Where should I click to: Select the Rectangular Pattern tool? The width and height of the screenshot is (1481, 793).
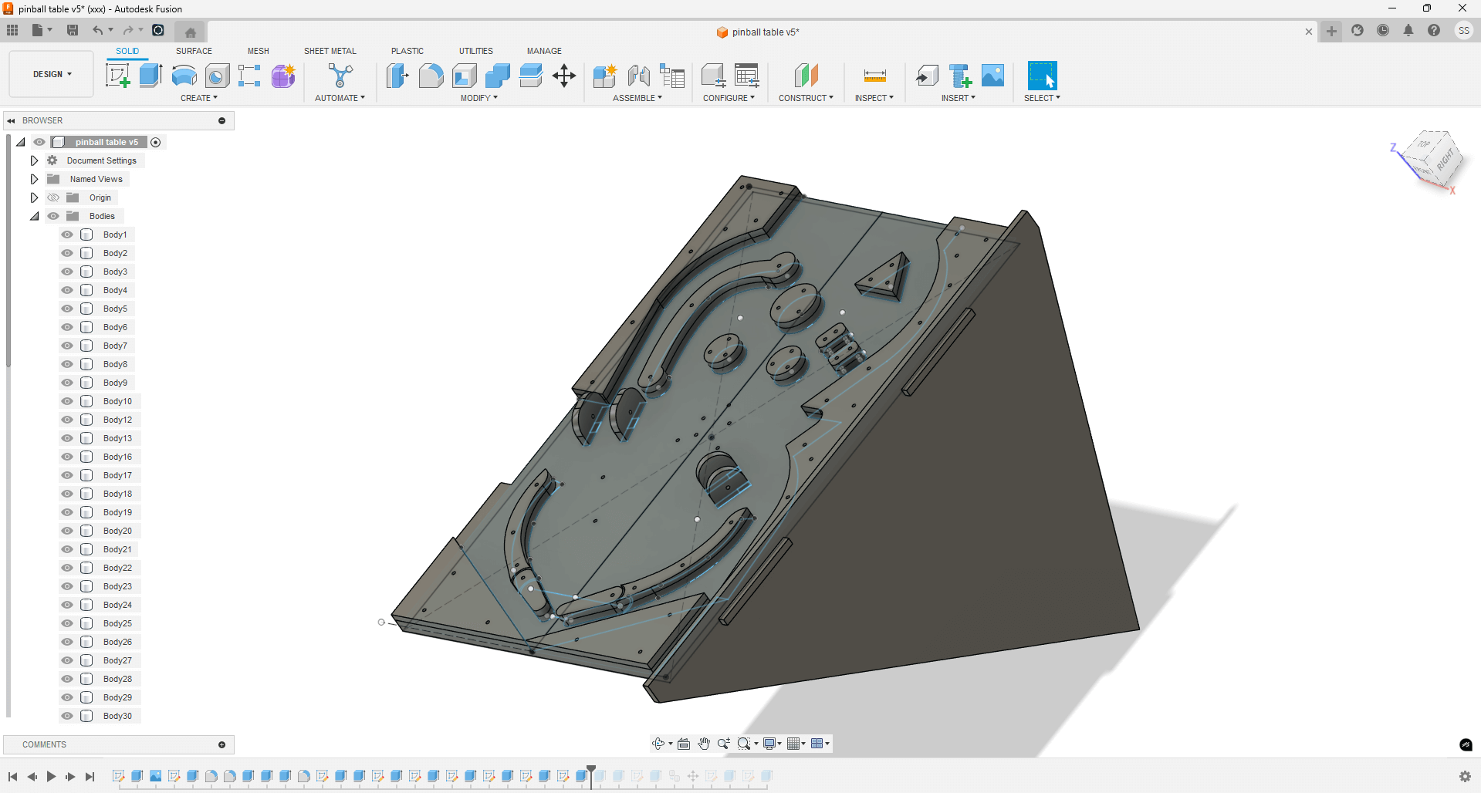249,76
